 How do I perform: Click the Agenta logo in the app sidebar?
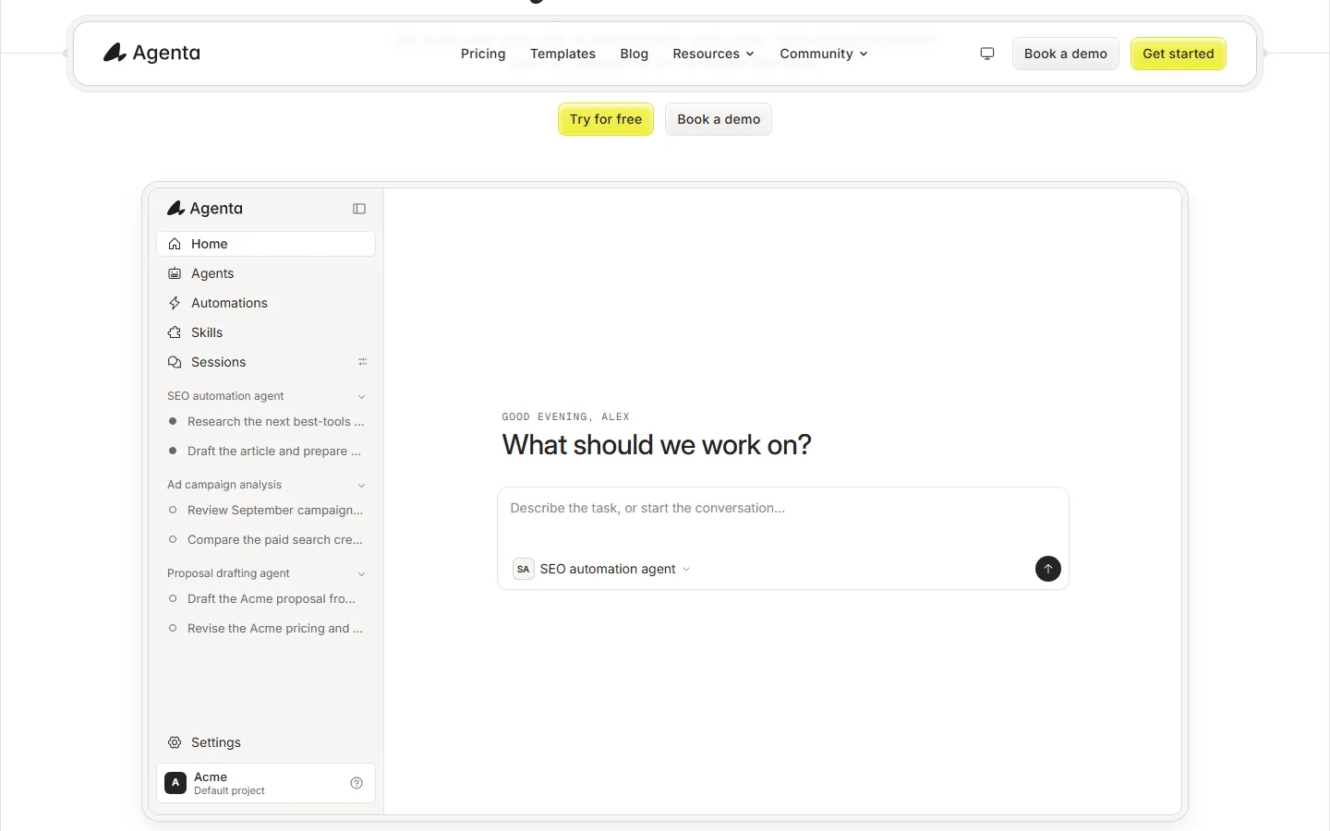point(205,209)
